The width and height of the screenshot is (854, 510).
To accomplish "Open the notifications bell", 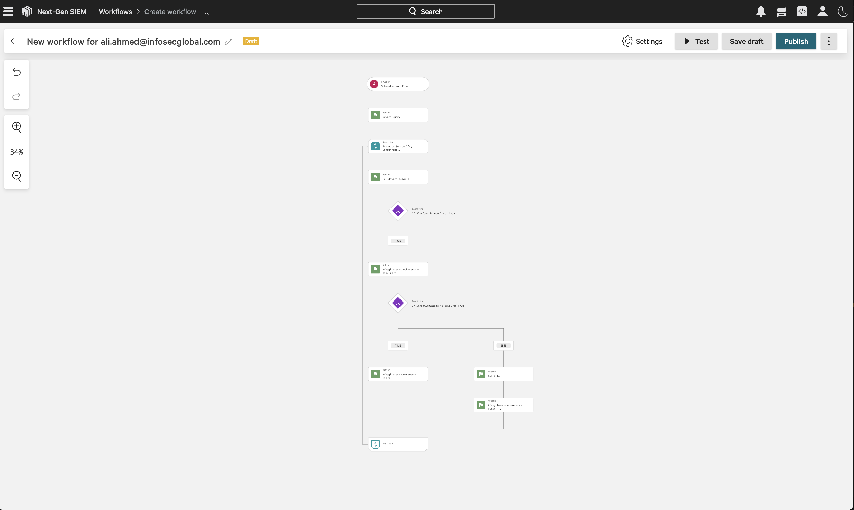I will (760, 11).
